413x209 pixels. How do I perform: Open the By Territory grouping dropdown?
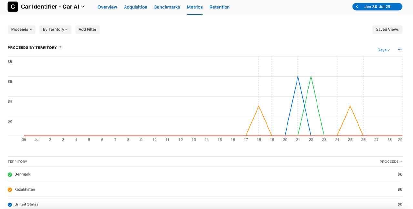pos(55,29)
